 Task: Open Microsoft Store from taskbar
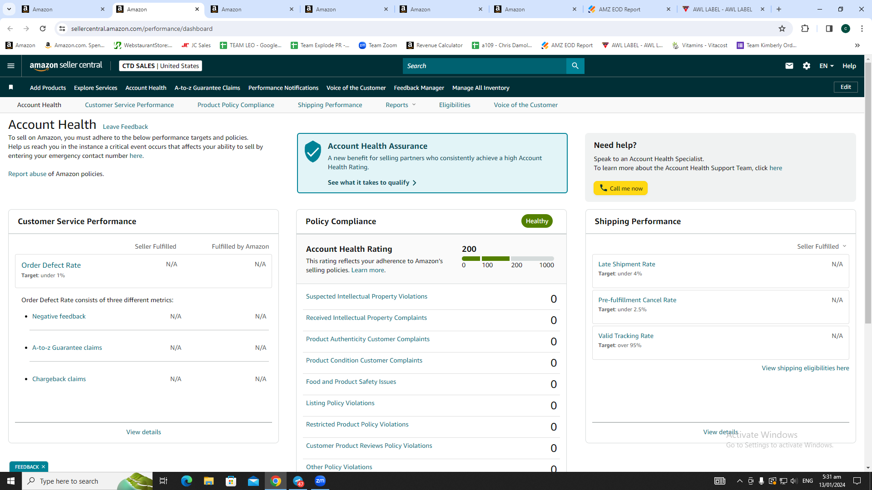click(x=231, y=481)
